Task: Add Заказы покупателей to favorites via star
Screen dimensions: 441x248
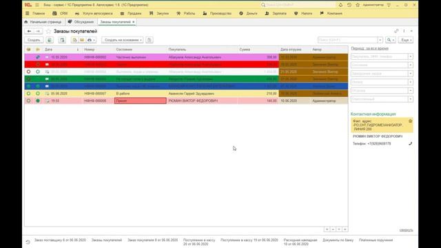Action: pos(48,31)
